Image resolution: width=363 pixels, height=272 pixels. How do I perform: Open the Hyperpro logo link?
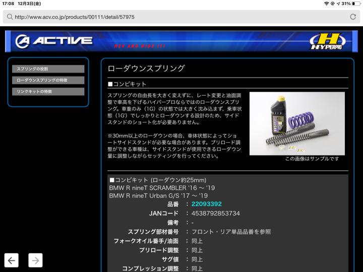point(327,41)
